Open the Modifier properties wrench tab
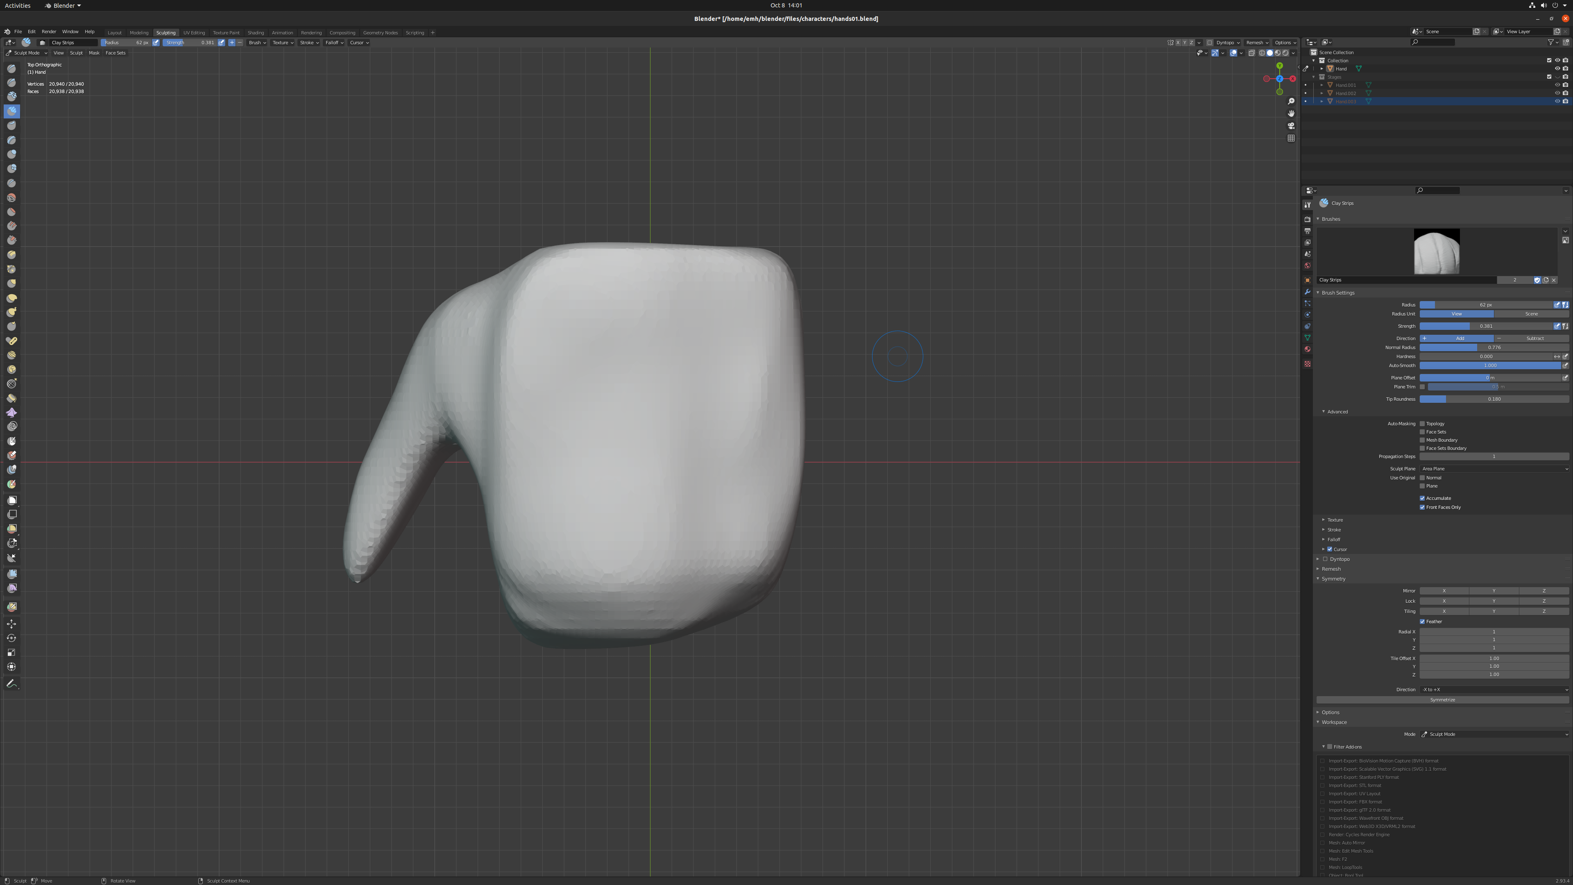Image resolution: width=1573 pixels, height=885 pixels. click(1308, 292)
